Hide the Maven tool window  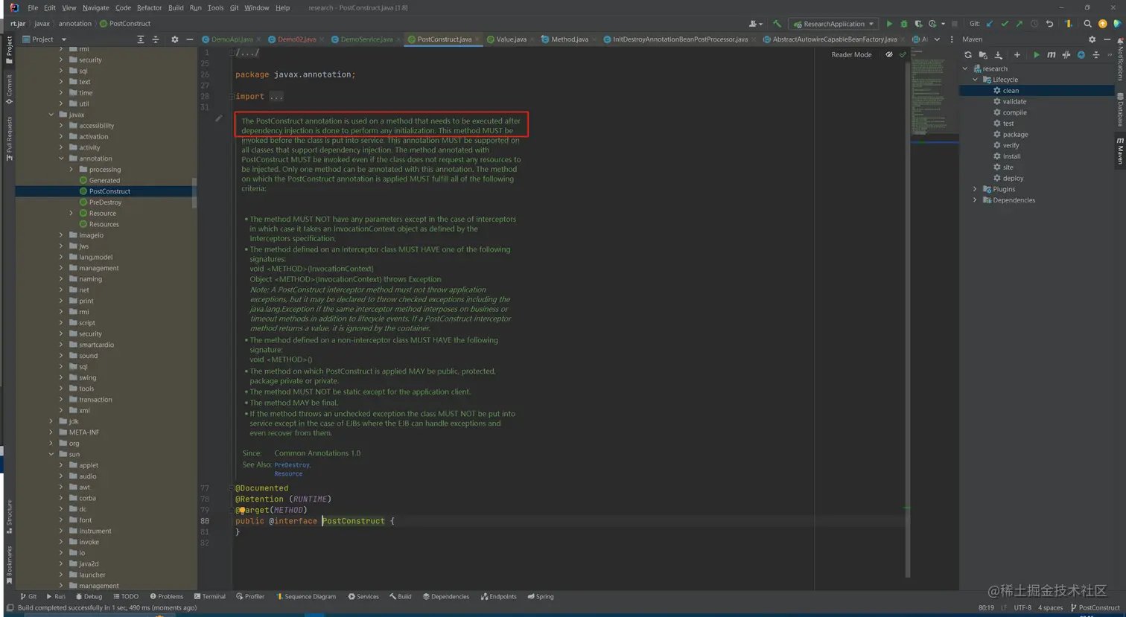(1107, 39)
